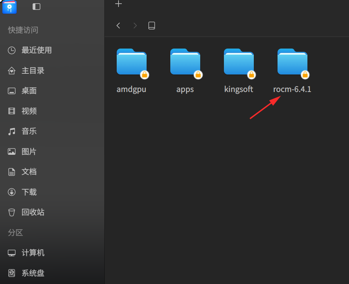This screenshot has height=284, width=349.
Task: Click the disk location icon in path bar
Action: [x=152, y=26]
